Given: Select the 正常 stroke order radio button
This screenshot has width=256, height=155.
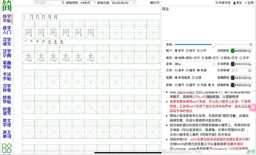Looking at the screenshot, I should (x=193, y=77).
